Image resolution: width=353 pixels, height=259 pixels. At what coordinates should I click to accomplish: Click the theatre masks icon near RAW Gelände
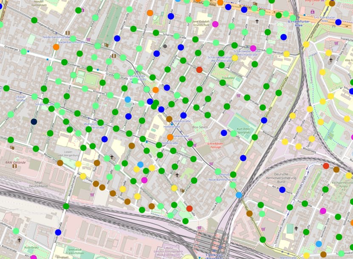(12, 147)
